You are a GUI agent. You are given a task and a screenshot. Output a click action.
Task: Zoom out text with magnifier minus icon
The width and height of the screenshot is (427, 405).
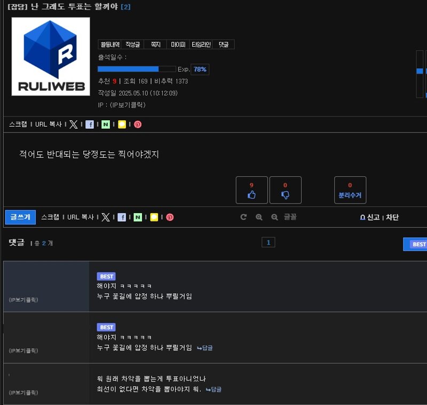[274, 217]
